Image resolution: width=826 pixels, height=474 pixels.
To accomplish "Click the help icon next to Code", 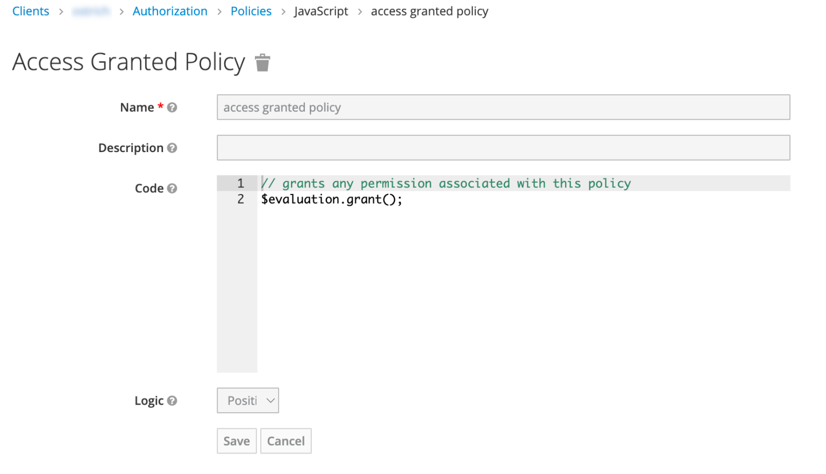I will [x=172, y=188].
